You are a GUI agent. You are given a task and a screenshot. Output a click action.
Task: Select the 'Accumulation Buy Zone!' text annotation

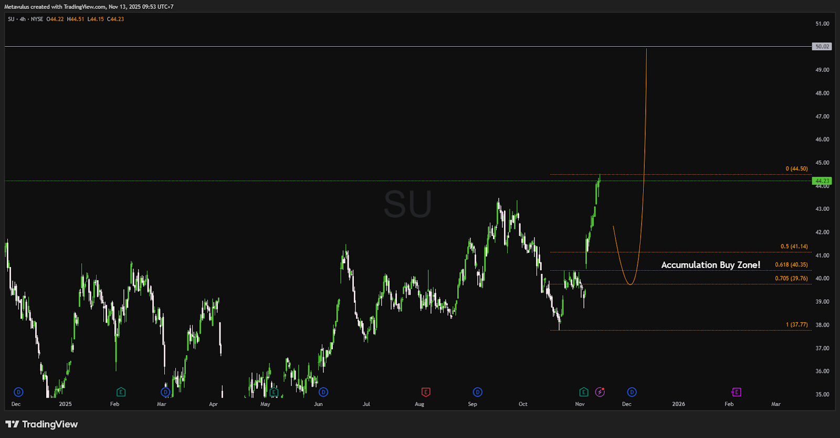tap(710, 265)
